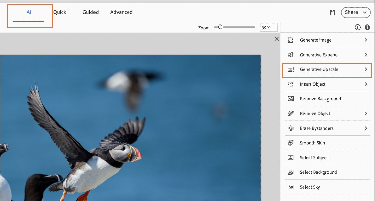The width and height of the screenshot is (375, 201).
Task: Click the Remove Object bandage icon
Action: point(291,113)
